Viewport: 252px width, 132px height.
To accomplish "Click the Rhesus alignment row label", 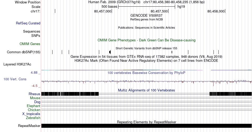I will pyautogui.click(x=34, y=94).
